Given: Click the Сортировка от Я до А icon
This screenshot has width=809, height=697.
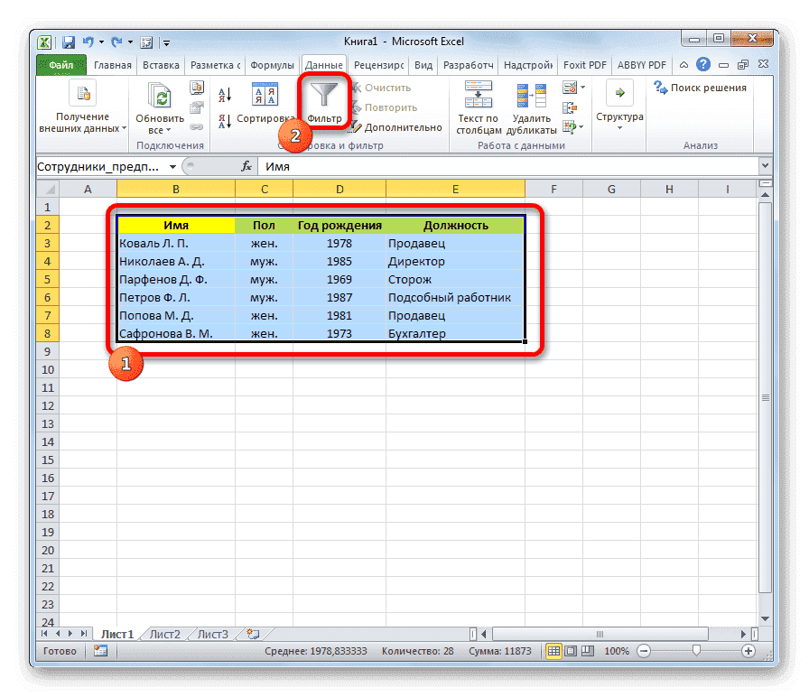Looking at the screenshot, I should (x=223, y=122).
